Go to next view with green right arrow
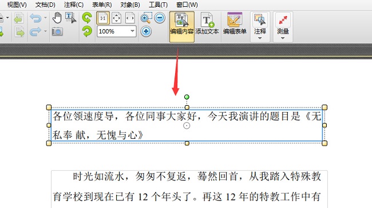 19,31
